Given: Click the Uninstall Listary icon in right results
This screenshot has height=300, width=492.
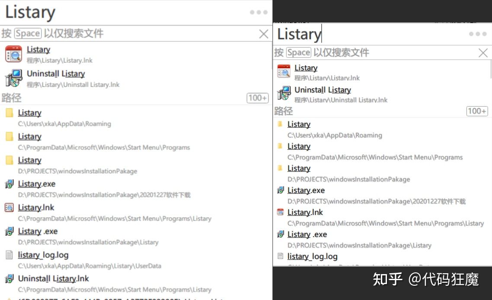Looking at the screenshot, I should [x=284, y=93].
